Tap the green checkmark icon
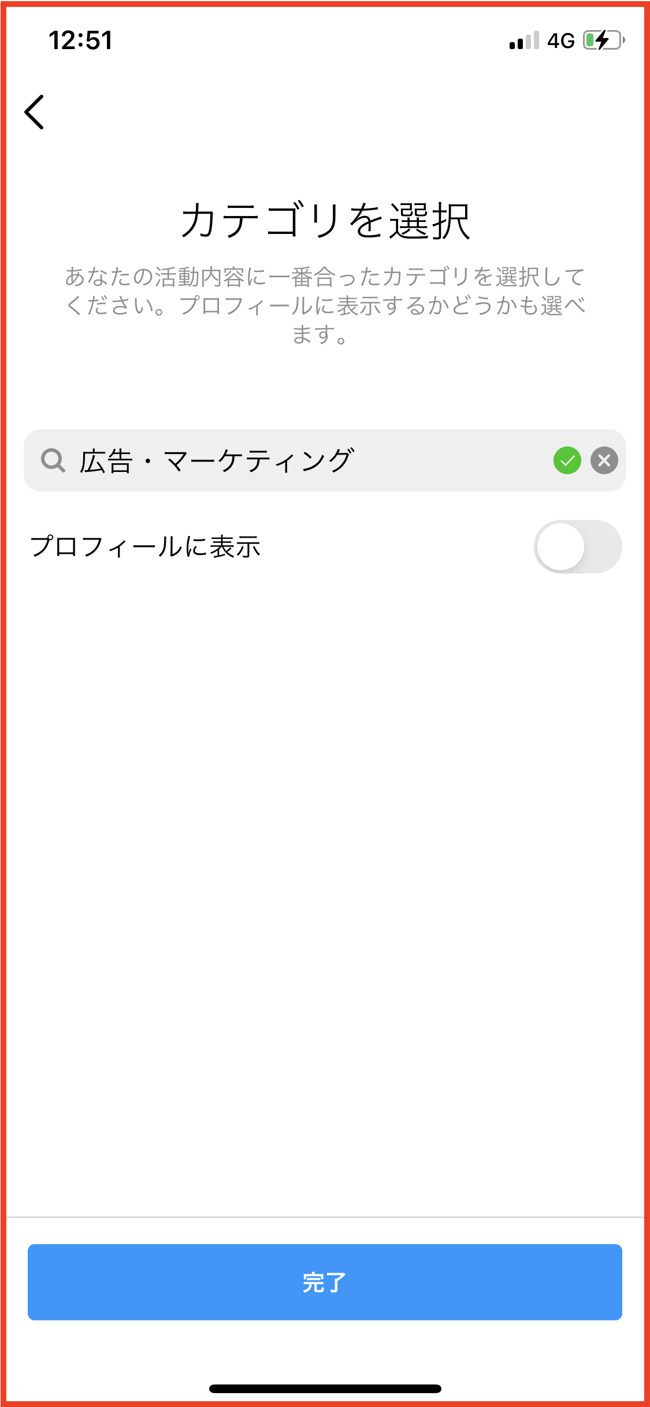 coord(567,460)
